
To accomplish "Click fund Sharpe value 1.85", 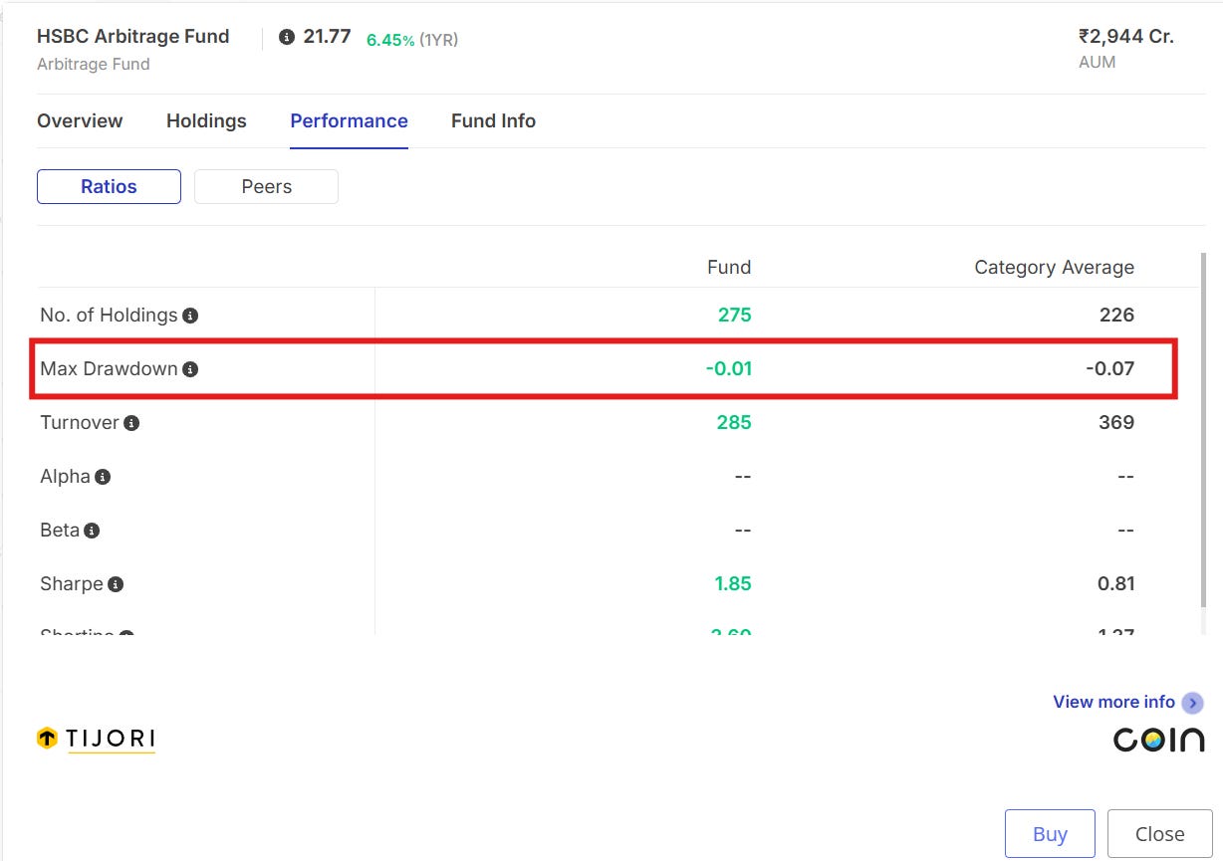I will tap(733, 584).
